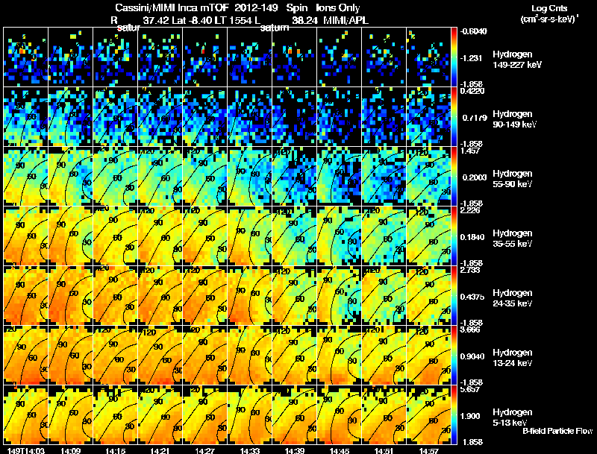The height and width of the screenshot is (454, 597).
Task: Click the 0.1840 scale value
Action: pyautogui.click(x=472, y=237)
